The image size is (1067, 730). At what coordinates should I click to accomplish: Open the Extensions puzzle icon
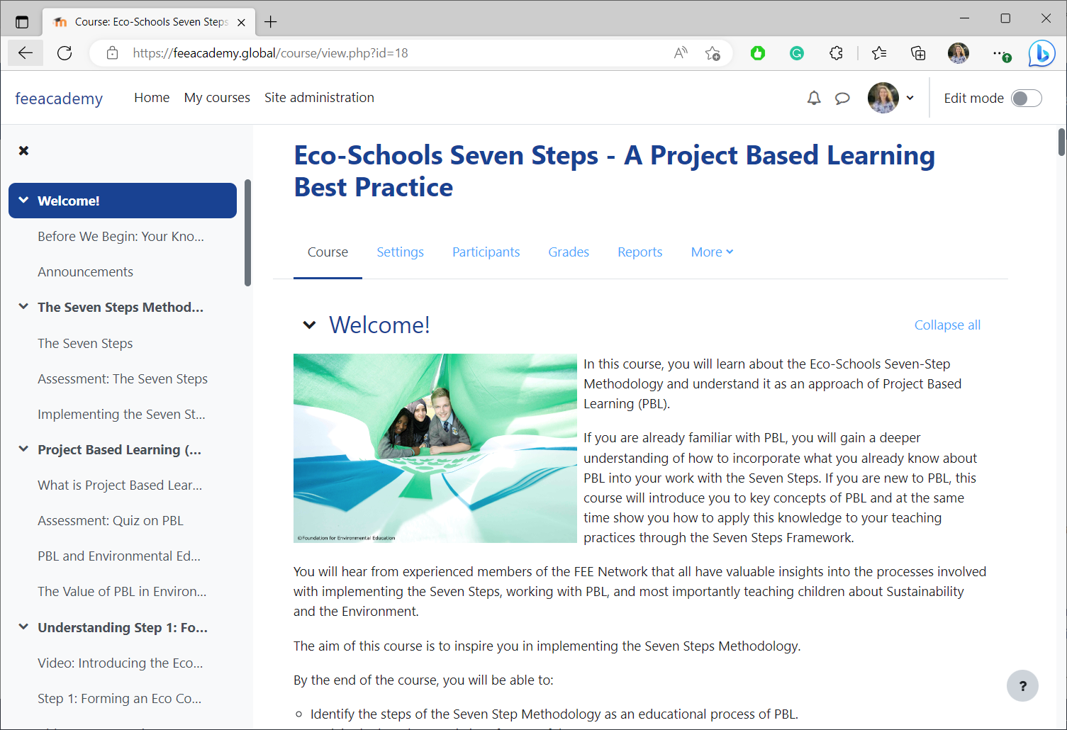pyautogui.click(x=836, y=53)
